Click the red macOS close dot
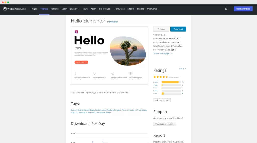The width and height of the screenshot is (257, 143). (x=3, y=2)
